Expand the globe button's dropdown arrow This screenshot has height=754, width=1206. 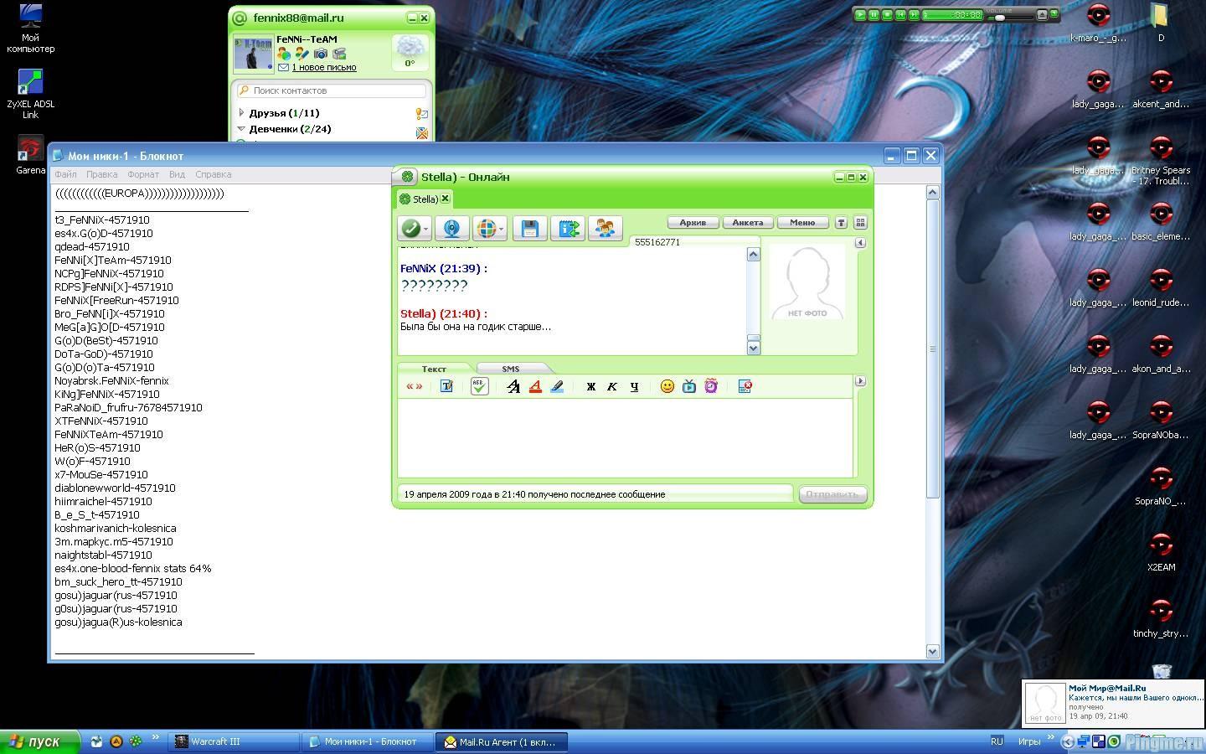coord(502,228)
